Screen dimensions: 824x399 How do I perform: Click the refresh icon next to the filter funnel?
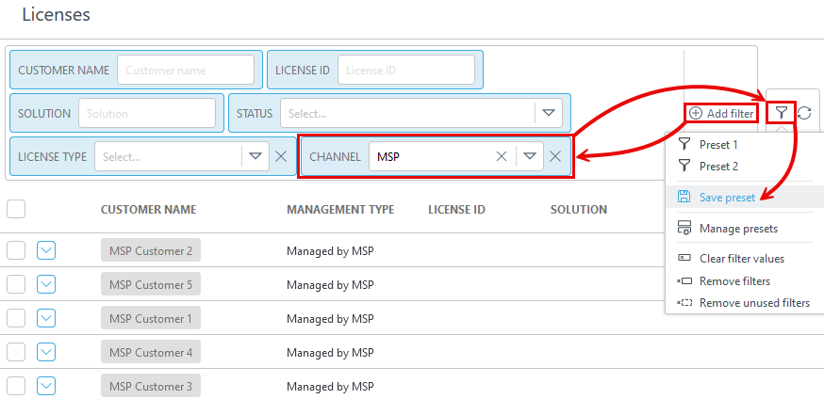(x=804, y=113)
